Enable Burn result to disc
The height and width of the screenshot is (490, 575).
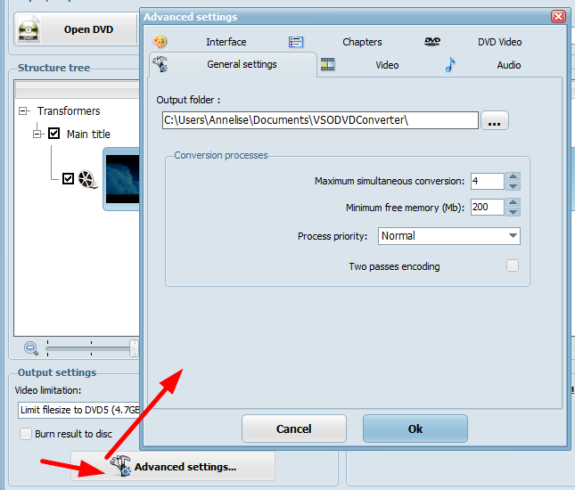click(26, 434)
